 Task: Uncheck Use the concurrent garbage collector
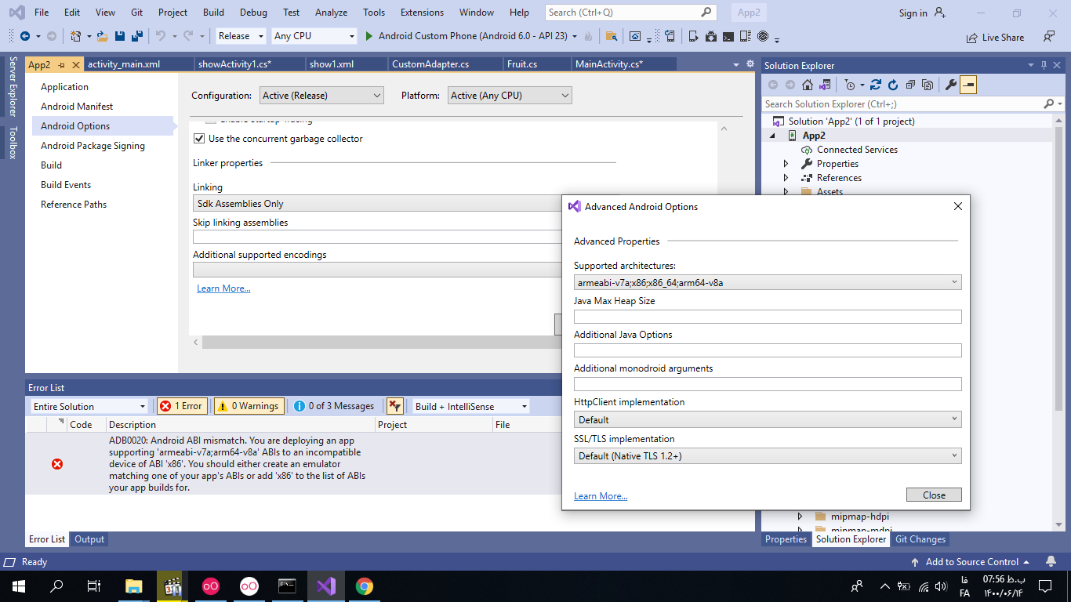pyautogui.click(x=199, y=139)
